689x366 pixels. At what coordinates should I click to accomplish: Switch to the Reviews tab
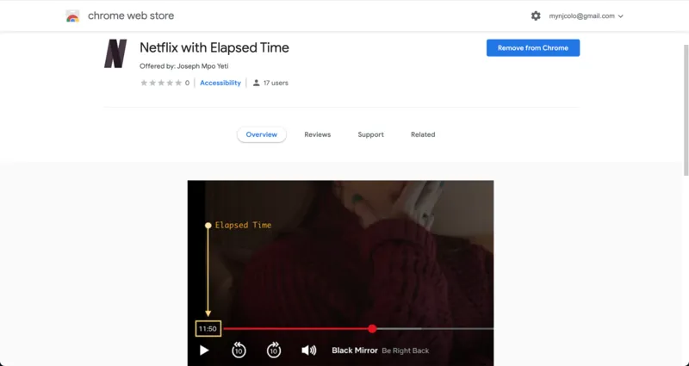(x=317, y=134)
